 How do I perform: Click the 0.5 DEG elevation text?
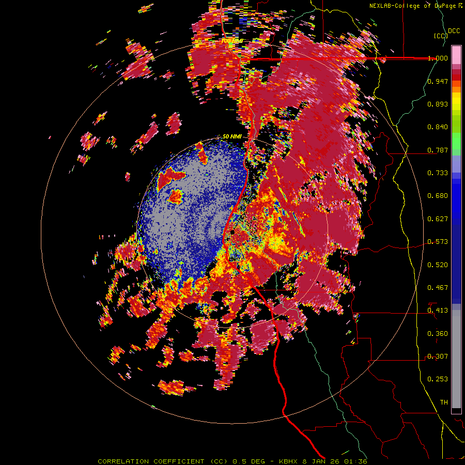pos(249,461)
